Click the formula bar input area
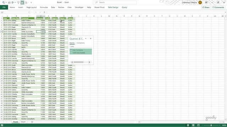The image size is (227, 127). [135, 12]
